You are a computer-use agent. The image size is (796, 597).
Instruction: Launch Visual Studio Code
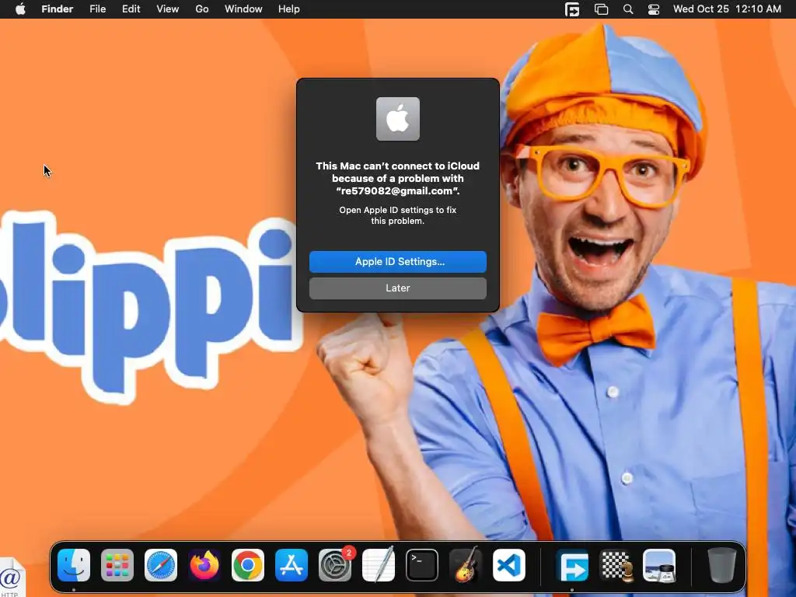pos(508,565)
